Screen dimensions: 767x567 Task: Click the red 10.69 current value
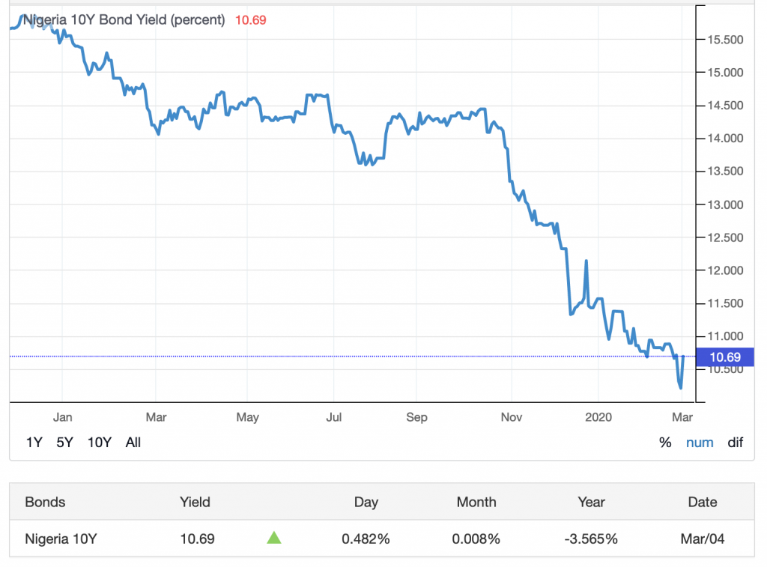click(x=251, y=20)
